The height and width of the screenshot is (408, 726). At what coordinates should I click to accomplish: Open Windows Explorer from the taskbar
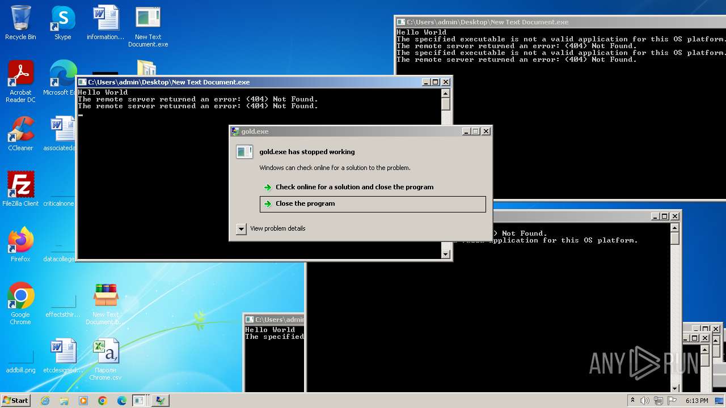coord(64,401)
